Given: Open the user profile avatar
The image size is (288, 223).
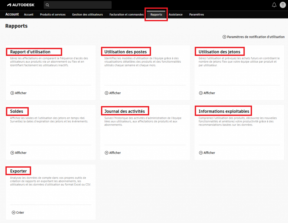Looking at the screenshot, I should click(x=283, y=5).
